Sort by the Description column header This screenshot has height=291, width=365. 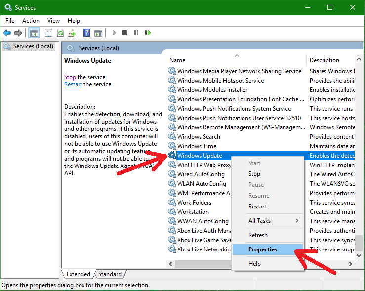tap(330, 60)
